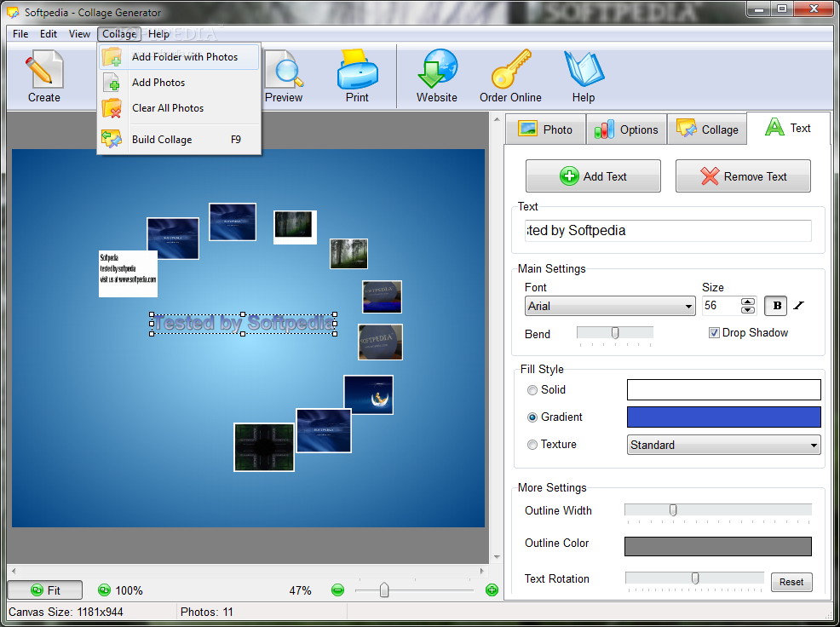Click the canvas horizontal scrollbar left arrow
This screenshot has height=627, width=840.
coord(14,571)
